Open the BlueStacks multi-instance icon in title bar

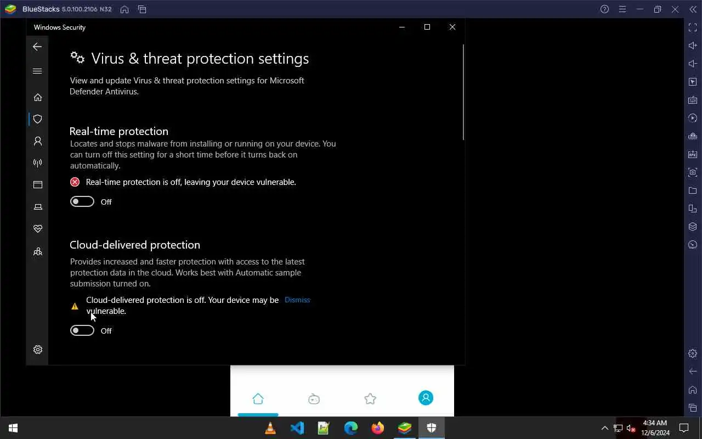point(142,9)
